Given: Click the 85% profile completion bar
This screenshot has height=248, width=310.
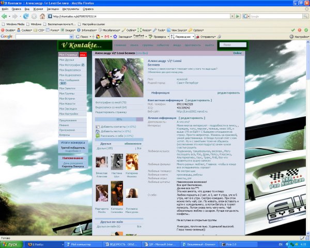Looking at the screenshot, I should (119, 119).
